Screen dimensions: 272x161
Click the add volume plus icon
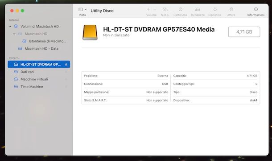tap(148, 9)
